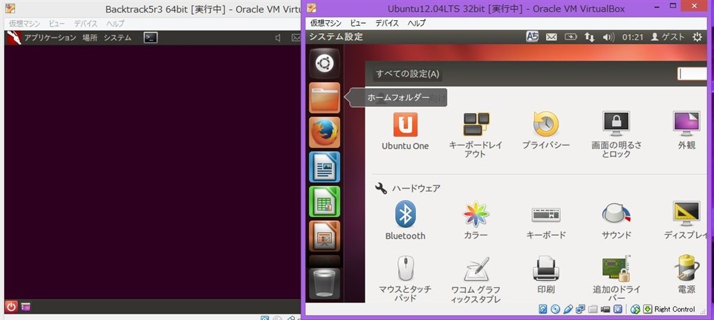Open Backtrack アプリケーション menu
714x320 pixels.
click(x=50, y=38)
